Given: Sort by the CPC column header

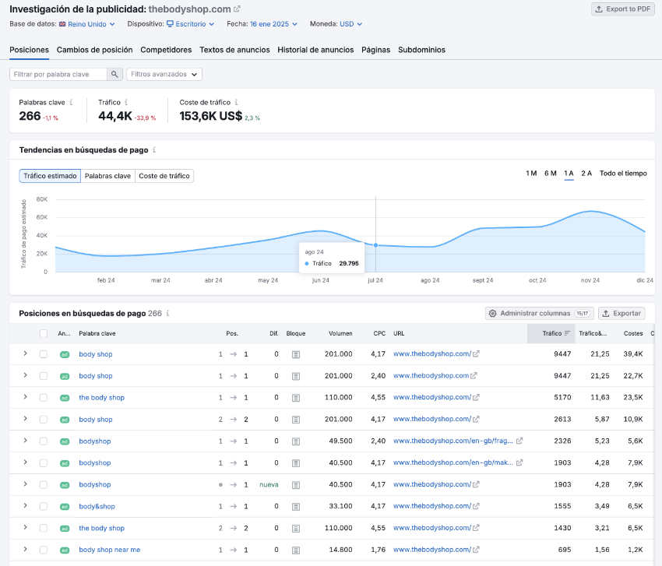Looking at the screenshot, I should (379, 333).
